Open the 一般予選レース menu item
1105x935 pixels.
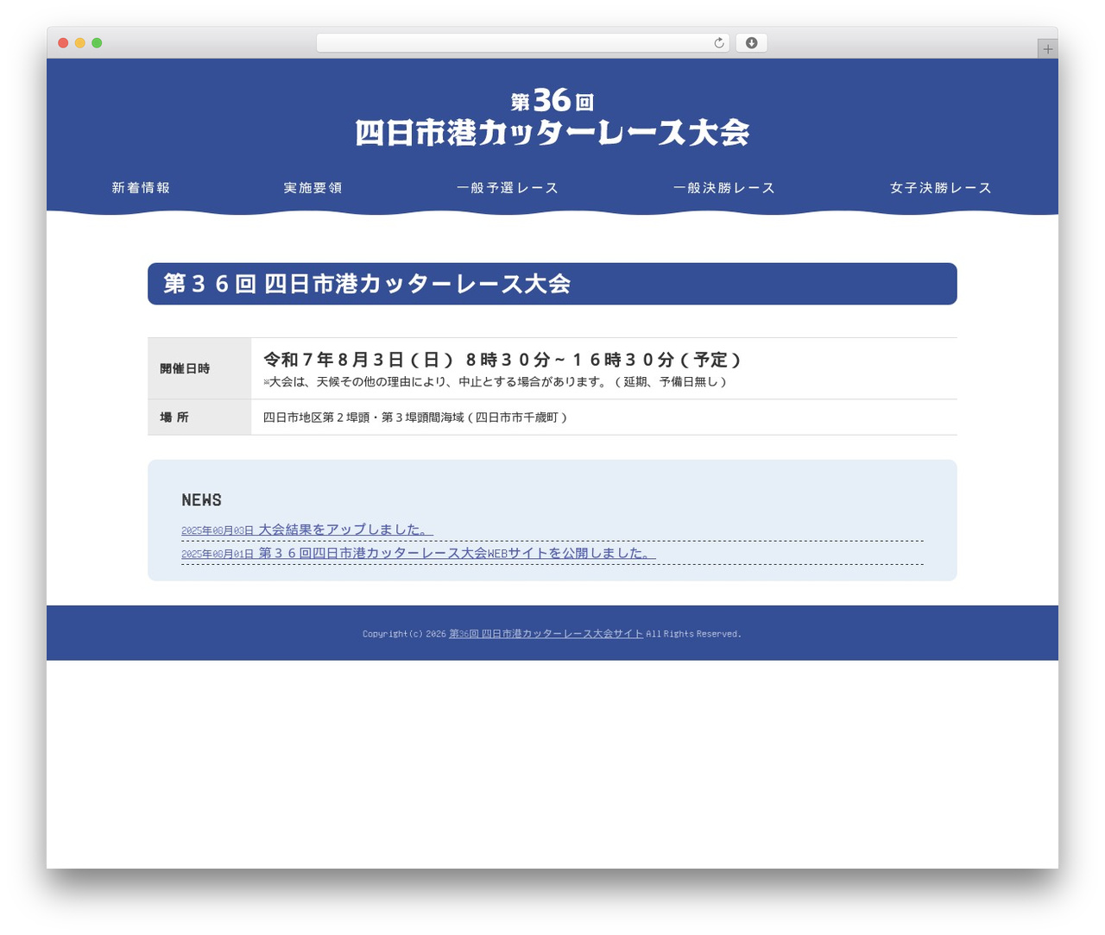[x=508, y=188]
